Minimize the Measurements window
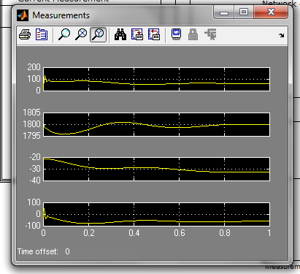 coord(224,12)
